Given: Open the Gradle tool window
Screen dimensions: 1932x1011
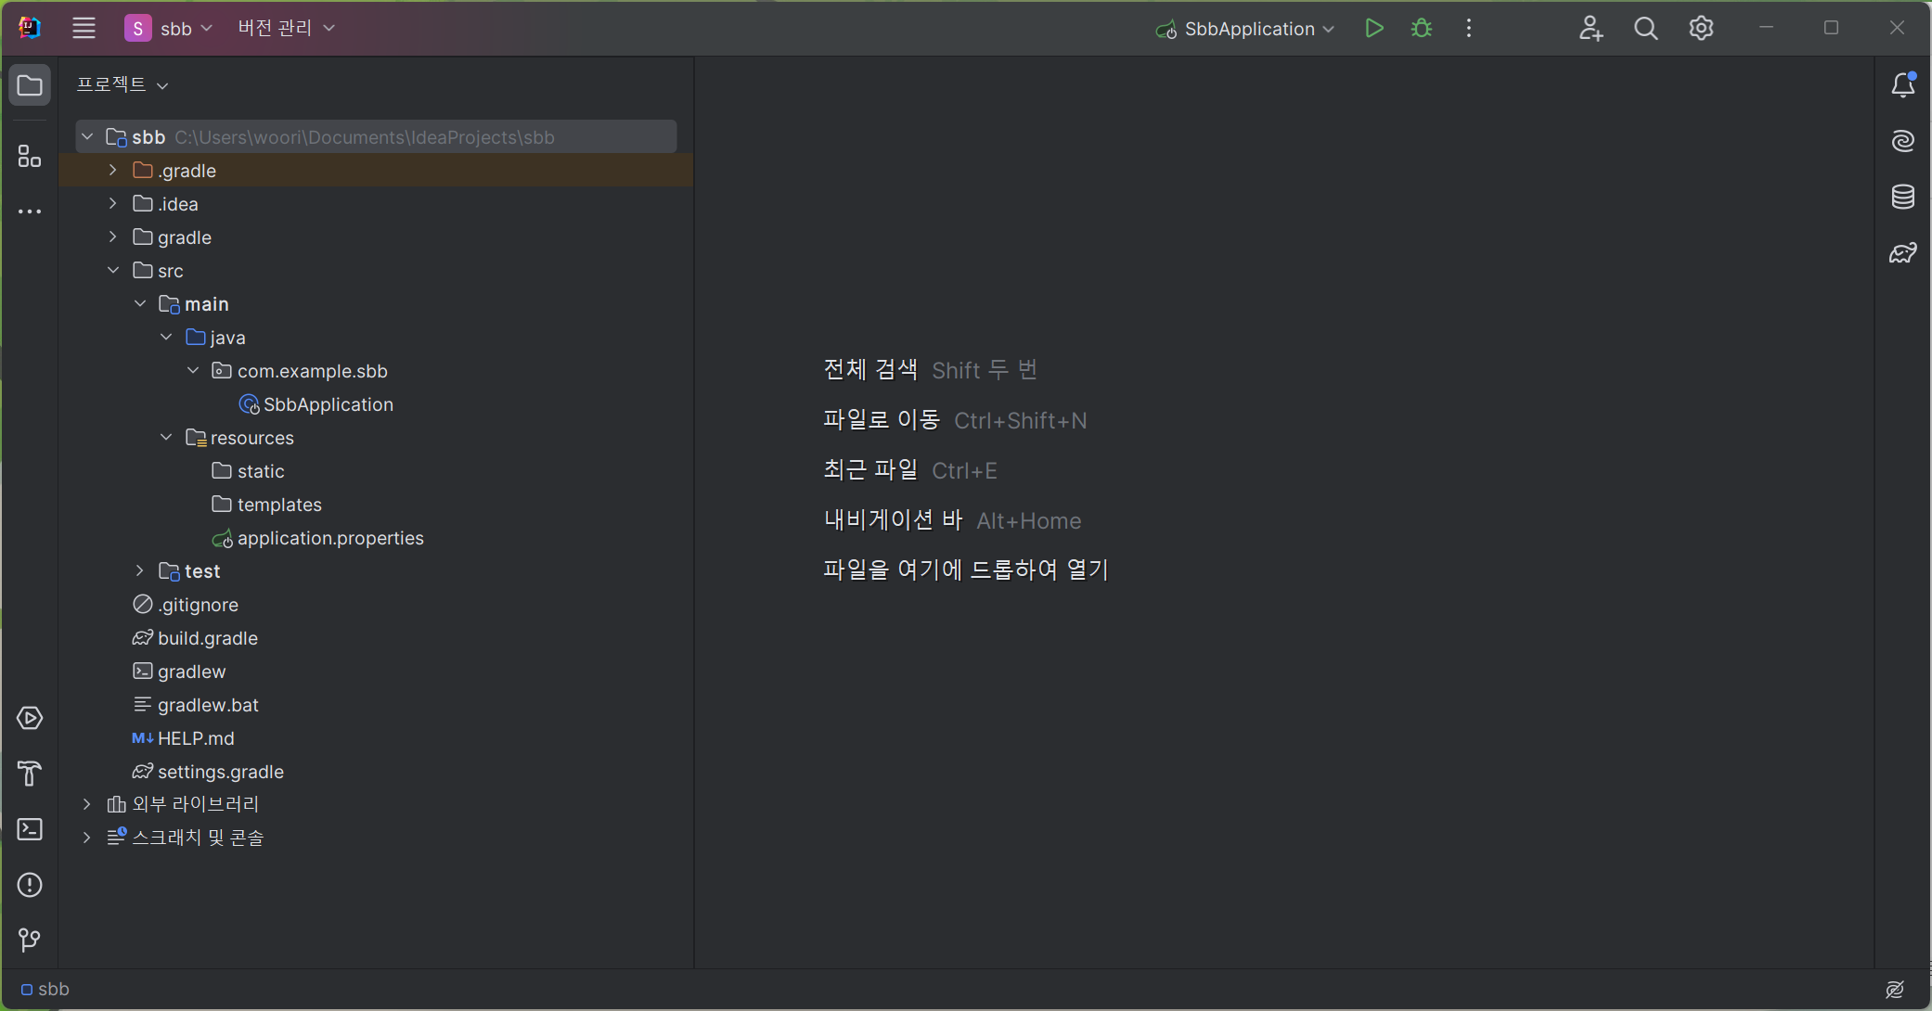Looking at the screenshot, I should click(1902, 252).
